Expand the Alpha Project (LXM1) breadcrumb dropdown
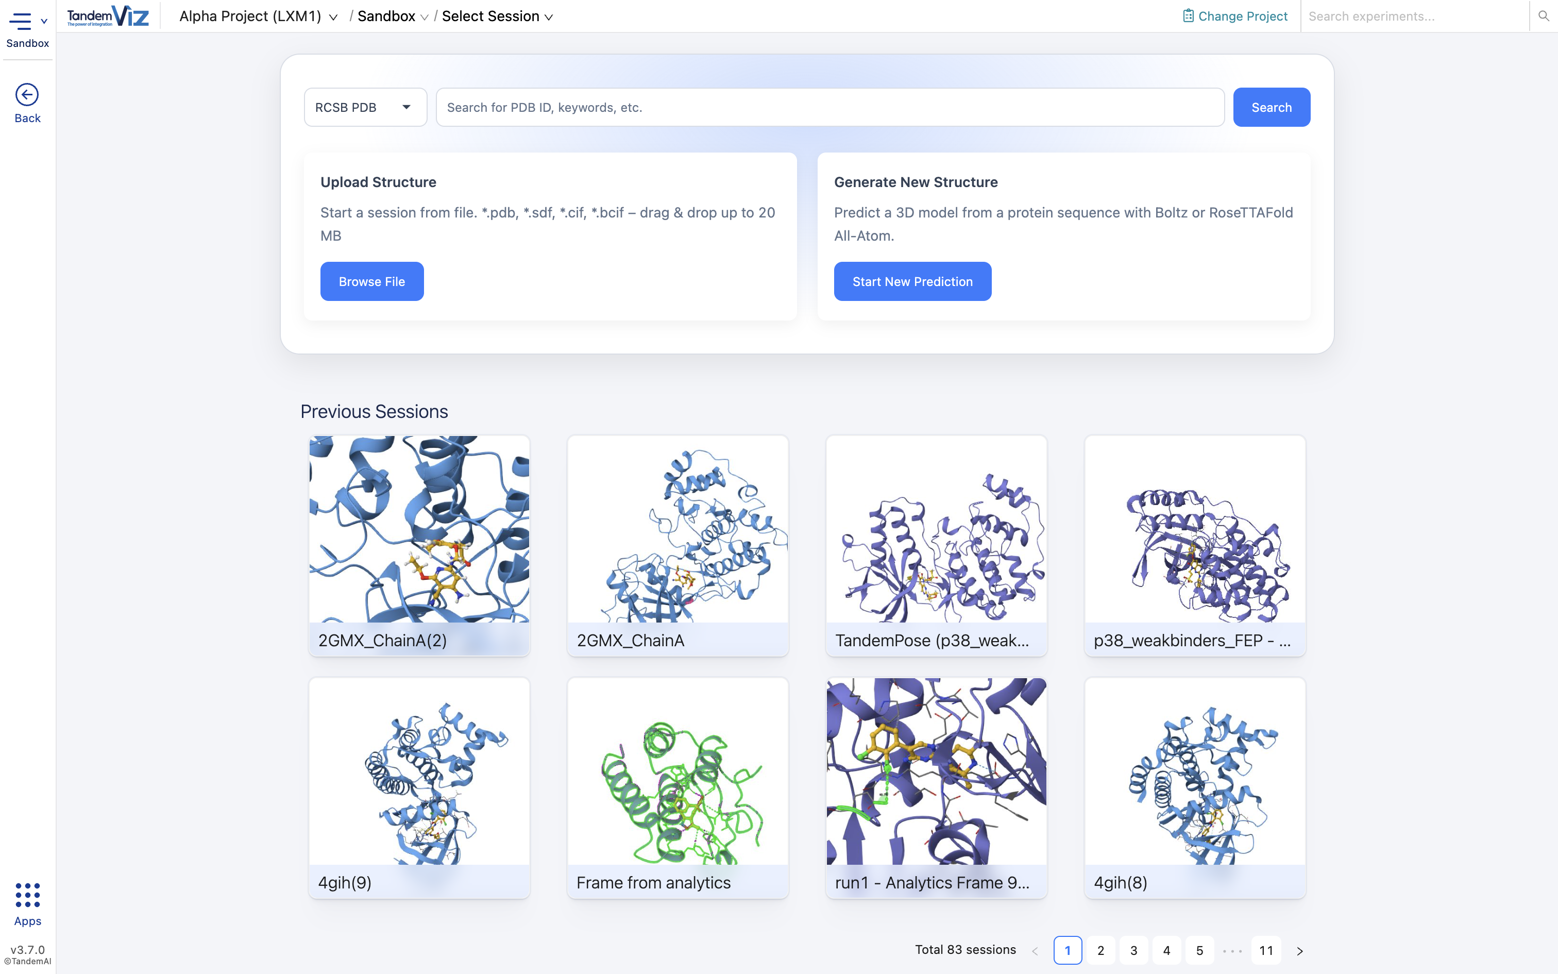Image resolution: width=1558 pixels, height=974 pixels. [332, 16]
